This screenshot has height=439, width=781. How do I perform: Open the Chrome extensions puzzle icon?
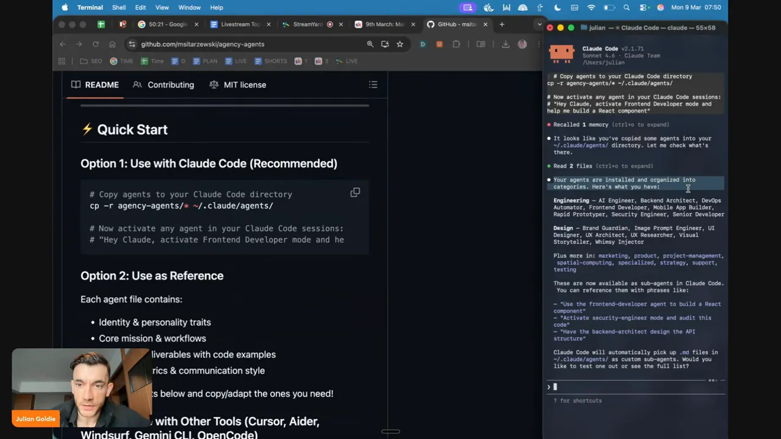pyautogui.click(x=456, y=44)
